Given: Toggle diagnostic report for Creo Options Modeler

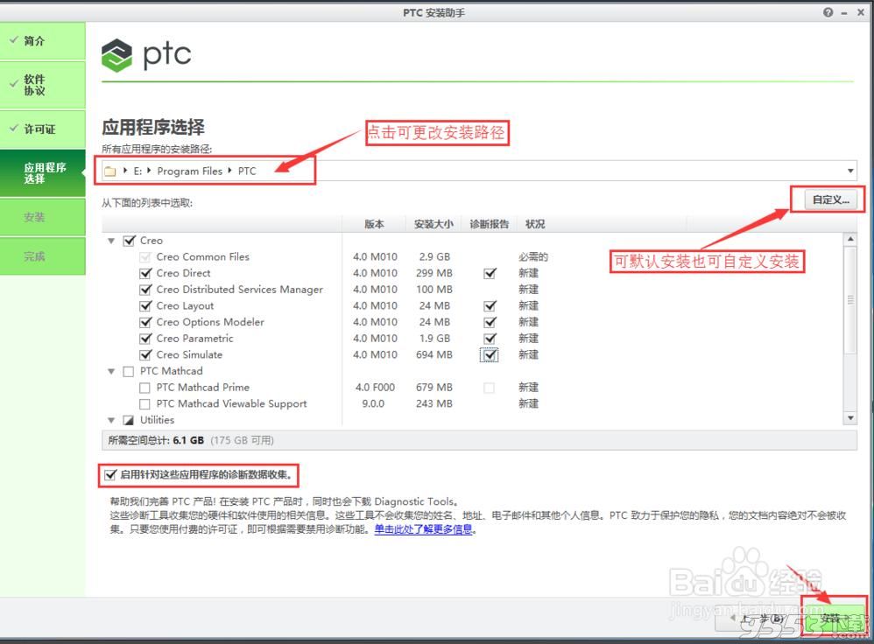Looking at the screenshot, I should (490, 322).
